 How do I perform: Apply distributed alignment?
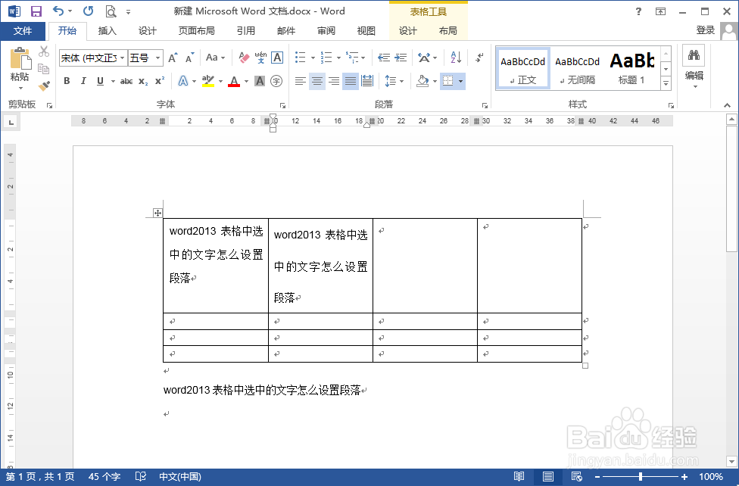click(x=367, y=81)
